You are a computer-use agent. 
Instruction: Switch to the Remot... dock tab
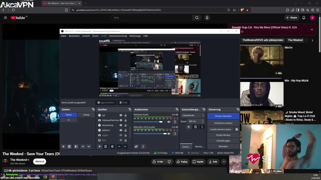[199, 146]
